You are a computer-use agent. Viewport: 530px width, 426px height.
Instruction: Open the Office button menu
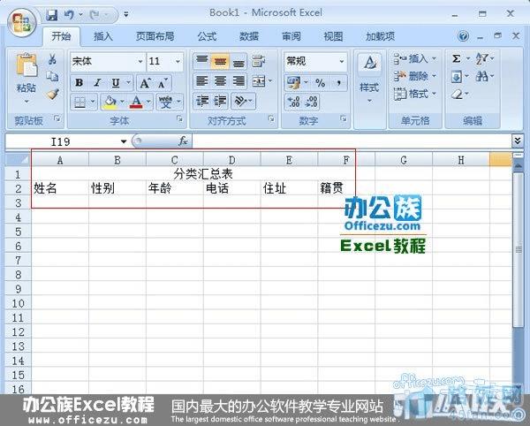[x=22, y=22]
